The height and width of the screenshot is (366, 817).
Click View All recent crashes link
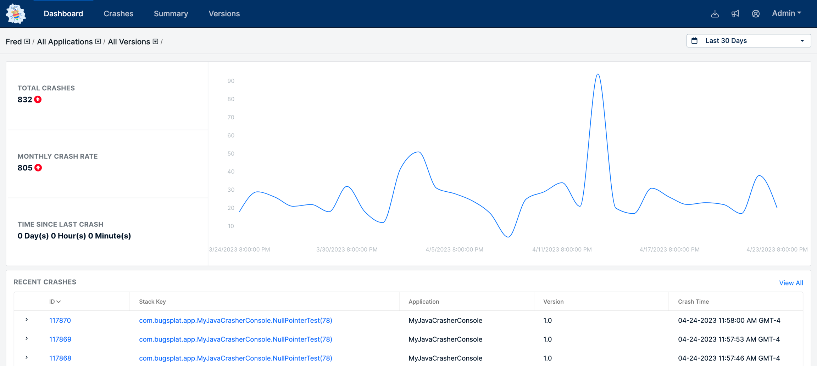(x=791, y=283)
